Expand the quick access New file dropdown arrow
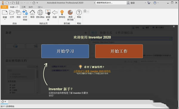Image resolution: width=179 pixels, height=109 pixels. pos(10,3)
